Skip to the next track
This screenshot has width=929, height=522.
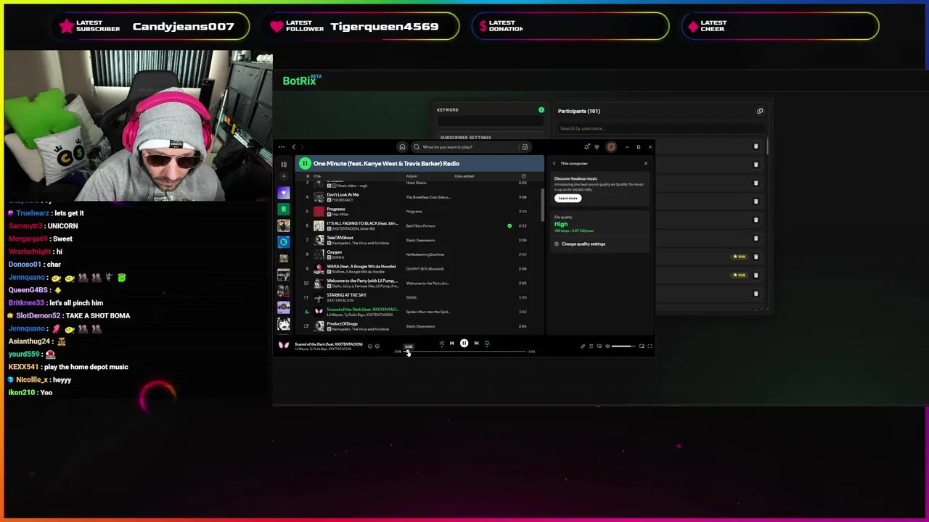[476, 343]
